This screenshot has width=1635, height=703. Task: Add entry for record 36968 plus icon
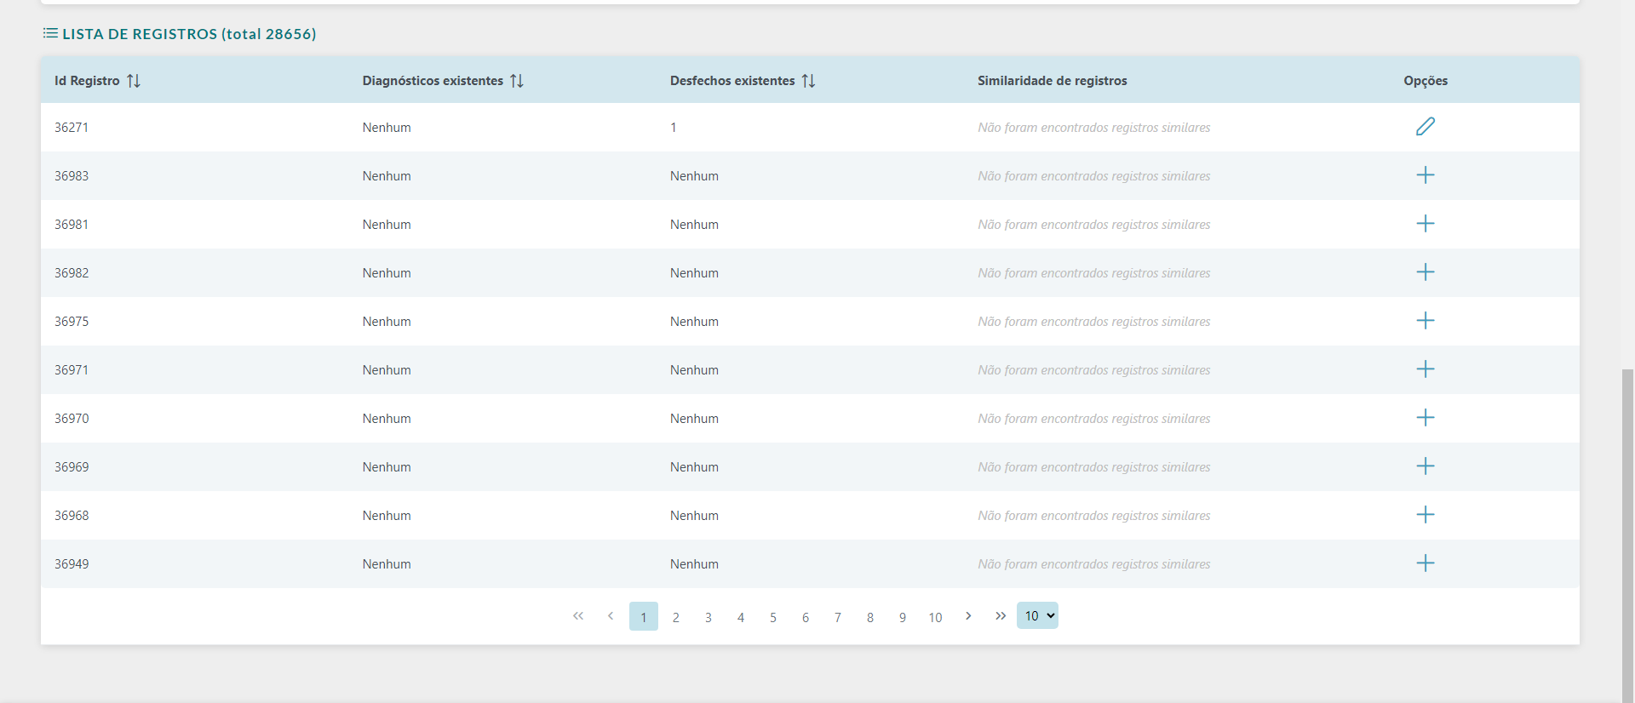click(x=1426, y=515)
